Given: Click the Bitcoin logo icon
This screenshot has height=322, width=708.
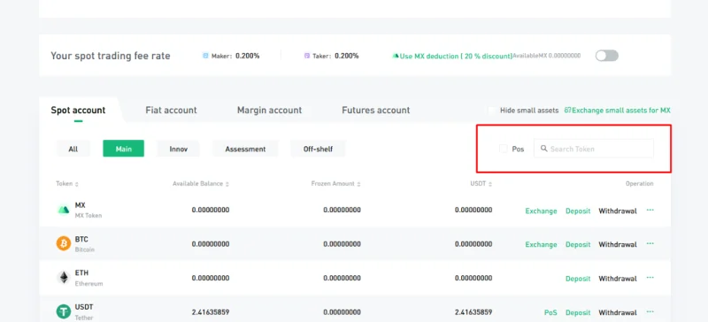Looking at the screenshot, I should (x=63, y=244).
